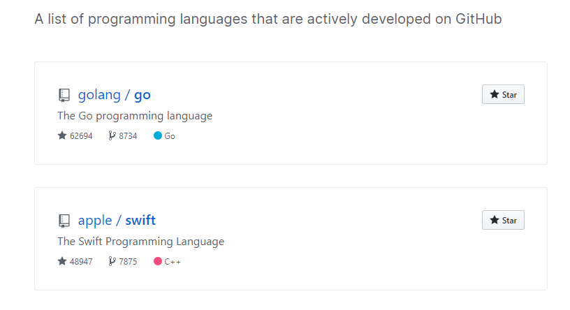Open the apple owner link

[x=95, y=221]
